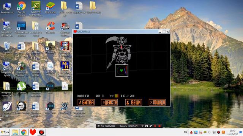The height and width of the screenshot is (136, 243).
Task: Click the window-mode icon on recorder toolbar
Action: pyautogui.click(x=99, y=126)
